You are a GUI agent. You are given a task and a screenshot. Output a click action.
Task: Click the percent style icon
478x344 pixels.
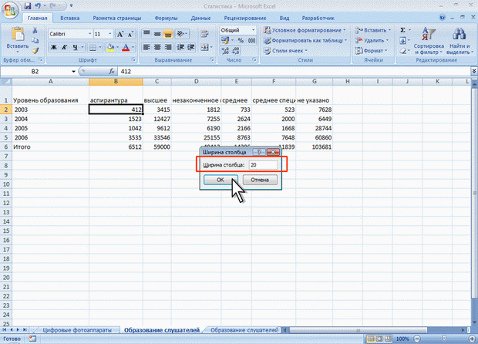(241, 39)
